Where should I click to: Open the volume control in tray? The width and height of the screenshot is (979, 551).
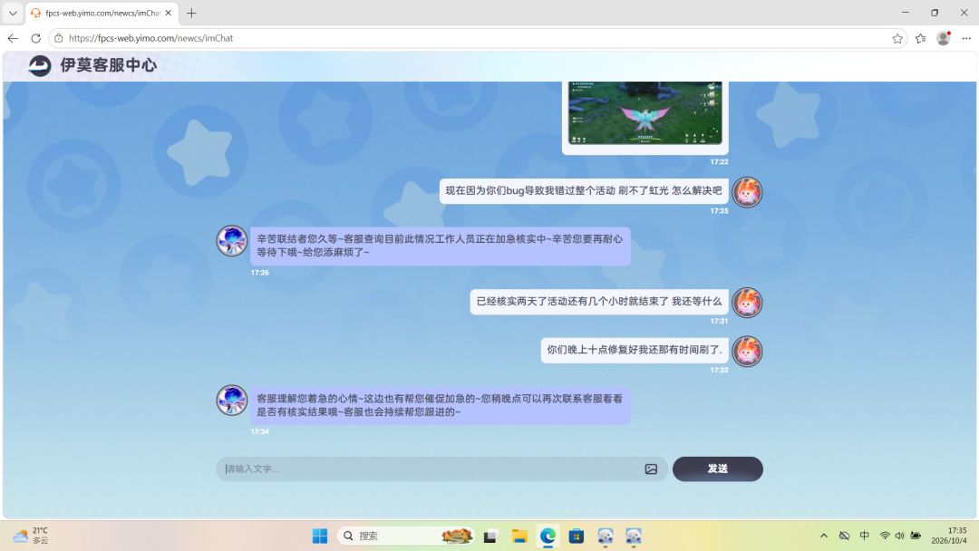pos(900,536)
